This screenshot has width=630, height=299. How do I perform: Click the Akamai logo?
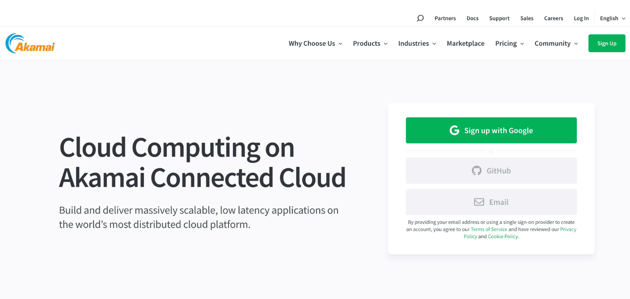coord(30,43)
